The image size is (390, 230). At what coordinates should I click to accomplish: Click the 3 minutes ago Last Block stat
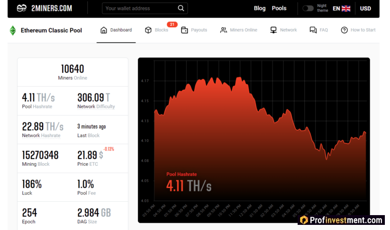91,130
